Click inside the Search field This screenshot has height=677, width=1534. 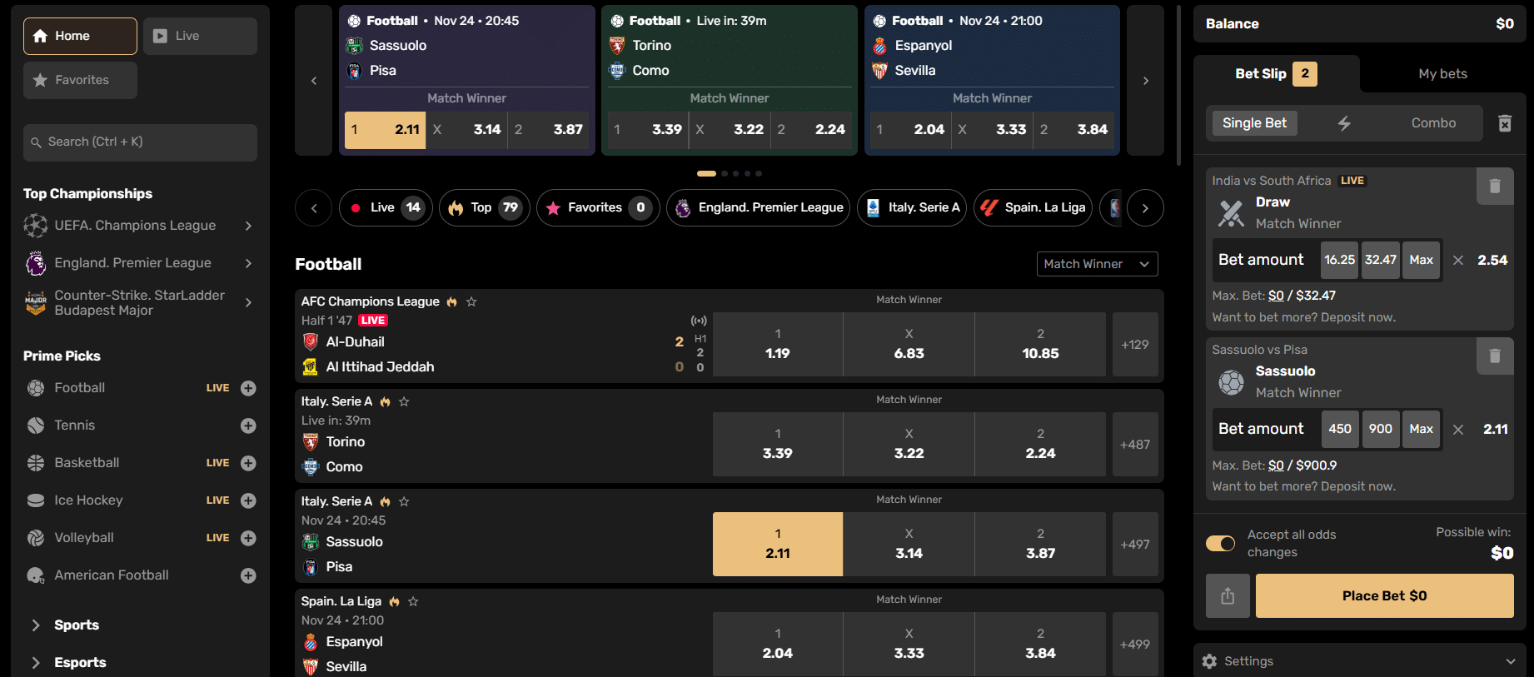(x=139, y=142)
